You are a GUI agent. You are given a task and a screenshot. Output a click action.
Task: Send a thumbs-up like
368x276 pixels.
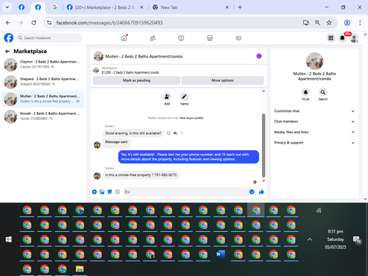(261, 192)
